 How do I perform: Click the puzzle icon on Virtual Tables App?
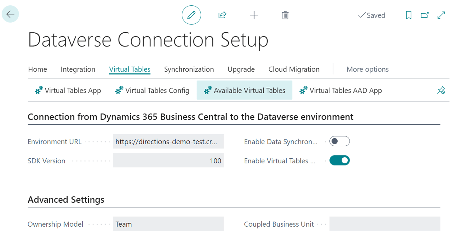click(x=38, y=90)
